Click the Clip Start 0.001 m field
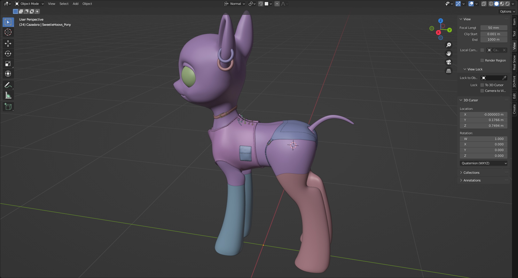The height and width of the screenshot is (278, 518). point(494,34)
